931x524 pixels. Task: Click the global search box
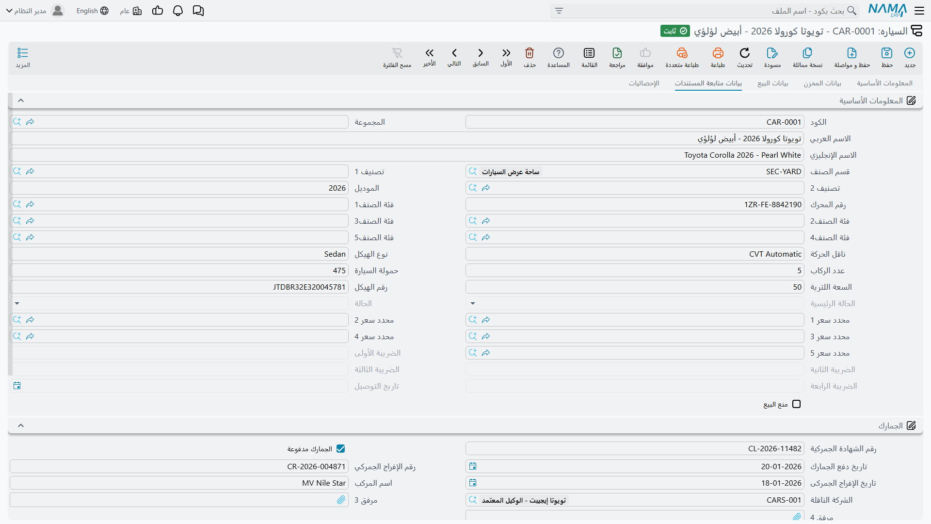point(705,11)
